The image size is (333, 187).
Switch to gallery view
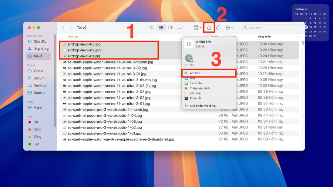point(180,28)
